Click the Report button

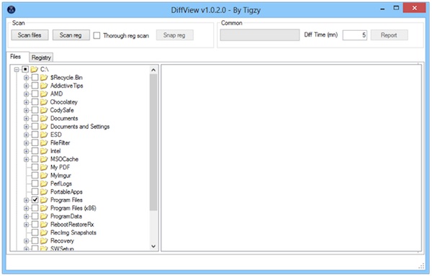(389, 35)
